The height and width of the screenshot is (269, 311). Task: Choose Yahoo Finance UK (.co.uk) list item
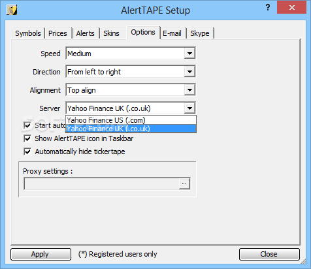point(131,129)
